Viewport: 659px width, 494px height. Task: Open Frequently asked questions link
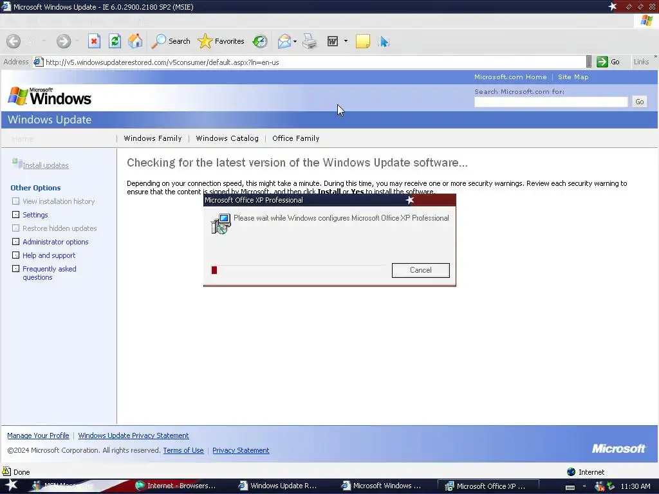click(49, 273)
